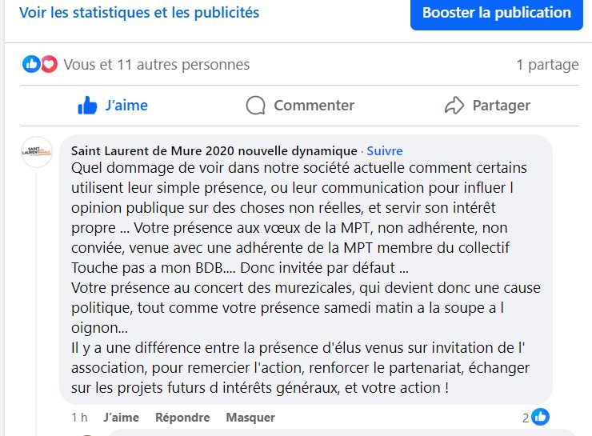Screen dimensions: 592x436
Task: Open the Saint Laurent de Mure 2020 page name
Action: tap(214, 150)
